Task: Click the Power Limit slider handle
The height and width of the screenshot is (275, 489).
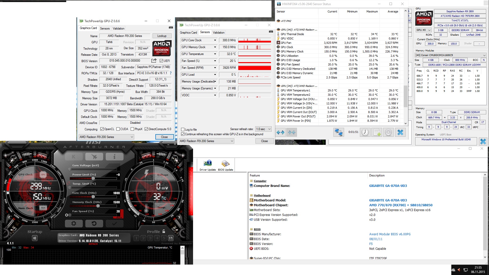Action: (x=93, y=178)
